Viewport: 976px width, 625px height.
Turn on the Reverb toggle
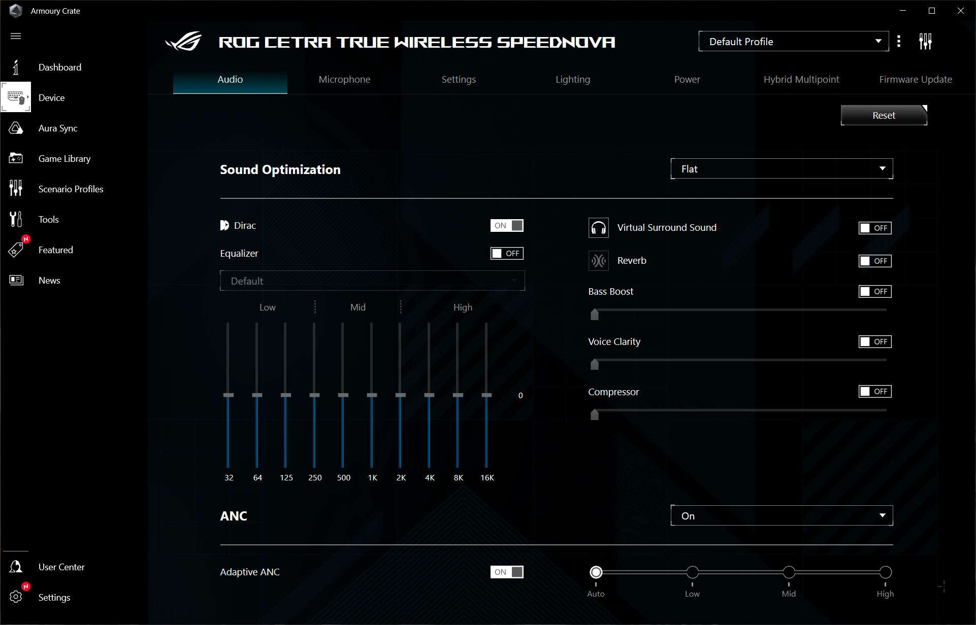pyautogui.click(x=875, y=261)
